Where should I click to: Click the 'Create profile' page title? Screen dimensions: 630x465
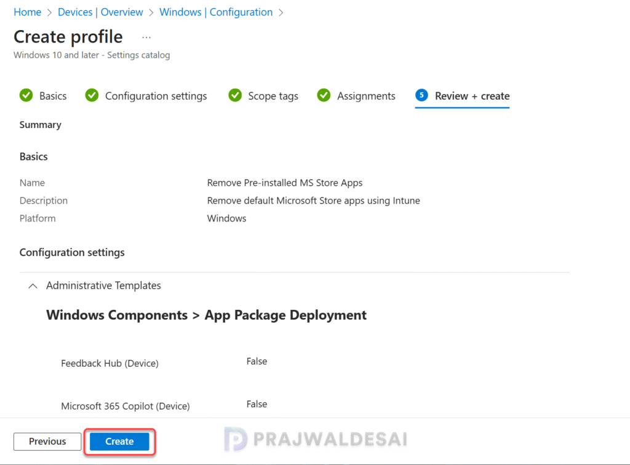[x=68, y=36]
